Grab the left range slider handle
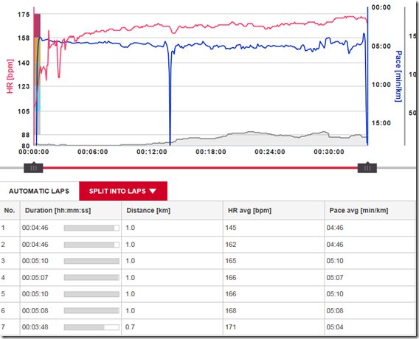 [x=33, y=168]
